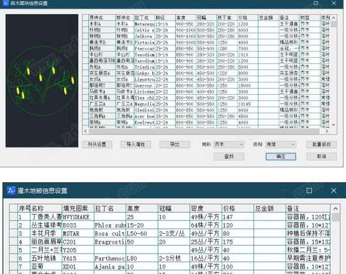The image size is (346, 274).
Task: Click the up arrow in the shrub table scrollbar
Action: click(x=335, y=208)
